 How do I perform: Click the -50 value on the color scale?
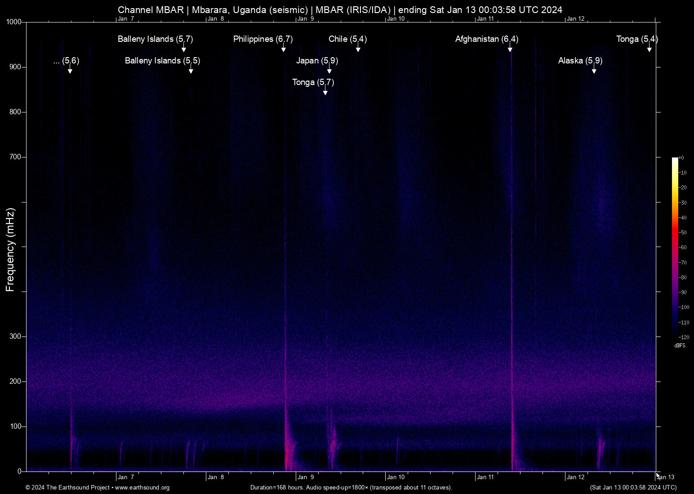tap(683, 233)
